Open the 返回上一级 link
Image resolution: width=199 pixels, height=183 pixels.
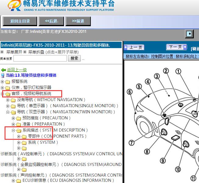pyautogui.click(x=17, y=70)
